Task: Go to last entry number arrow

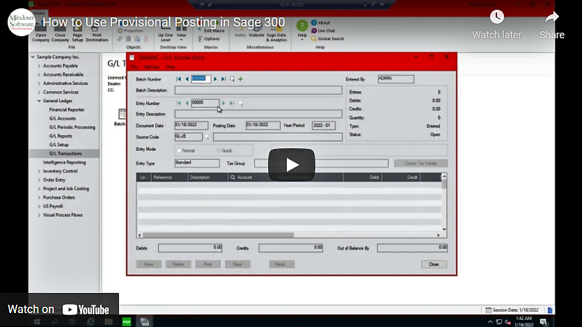Action: [232, 103]
